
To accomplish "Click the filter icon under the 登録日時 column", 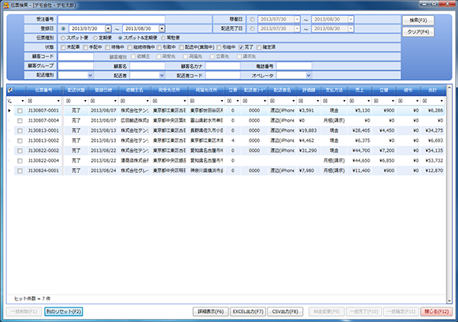I will [92, 100].
